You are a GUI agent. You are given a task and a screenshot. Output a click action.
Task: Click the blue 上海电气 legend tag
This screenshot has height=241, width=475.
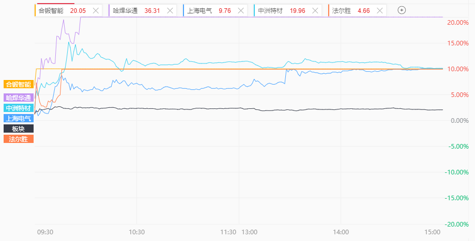(19, 118)
